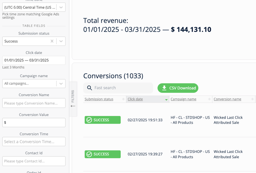
Task: Focus the Contact Id input field
Action: click(x=34, y=161)
